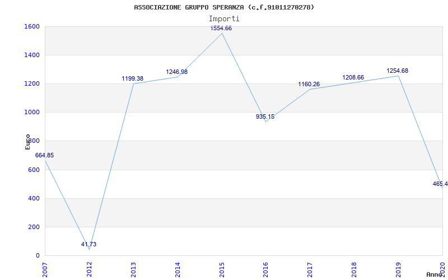Viewport: 448px width, 280px height.
Task: Click x-axis year label 2019
Action: point(398,269)
